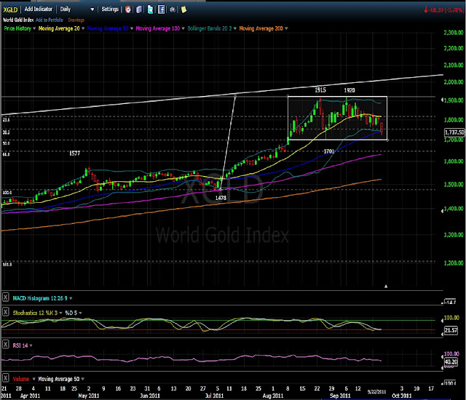Click the Jul 2011 axis label
Viewport: 466px width, 400px height.
(x=214, y=396)
